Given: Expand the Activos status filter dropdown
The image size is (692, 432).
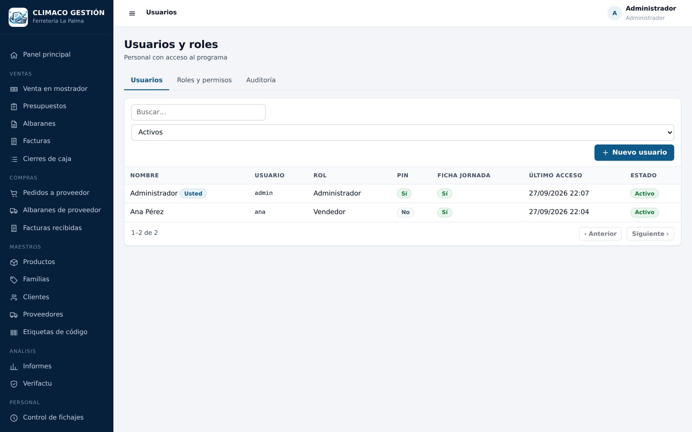Looking at the screenshot, I should (x=402, y=132).
